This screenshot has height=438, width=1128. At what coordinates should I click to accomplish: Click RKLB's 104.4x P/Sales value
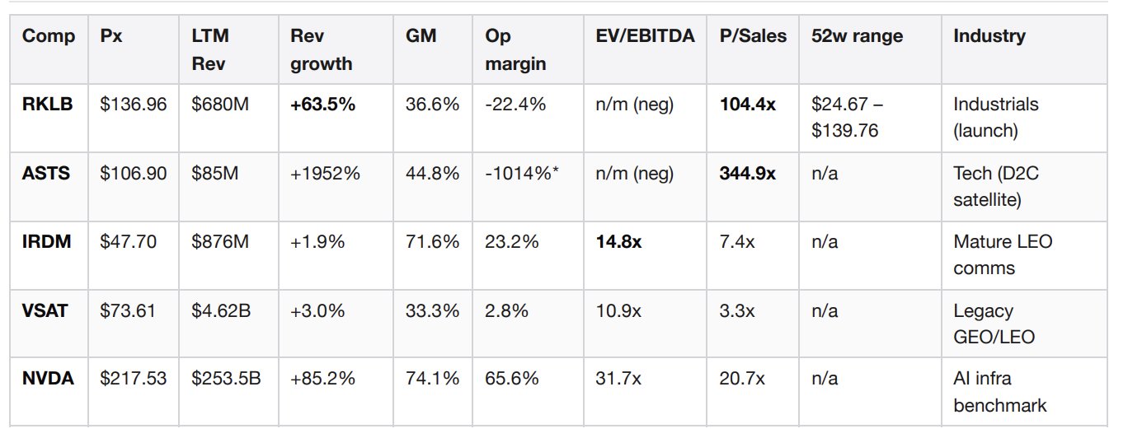[x=747, y=105]
